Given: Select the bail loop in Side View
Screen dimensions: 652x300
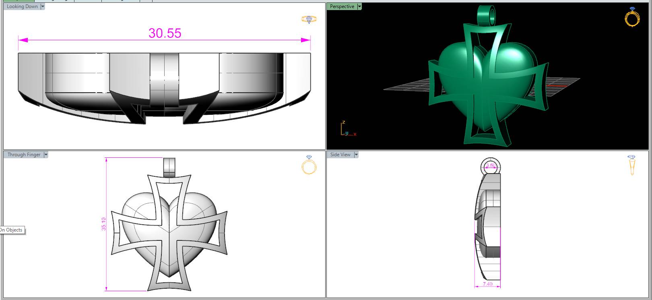Looking at the screenshot, I should tap(491, 166).
